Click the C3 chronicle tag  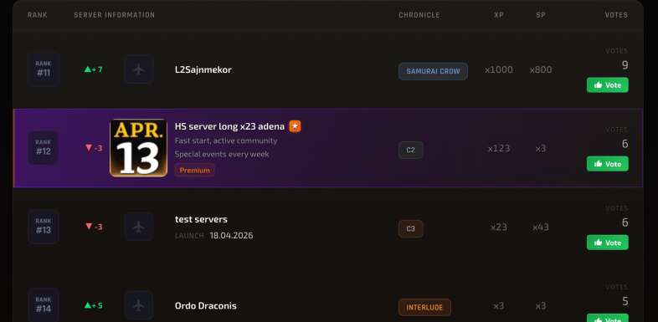(x=411, y=229)
